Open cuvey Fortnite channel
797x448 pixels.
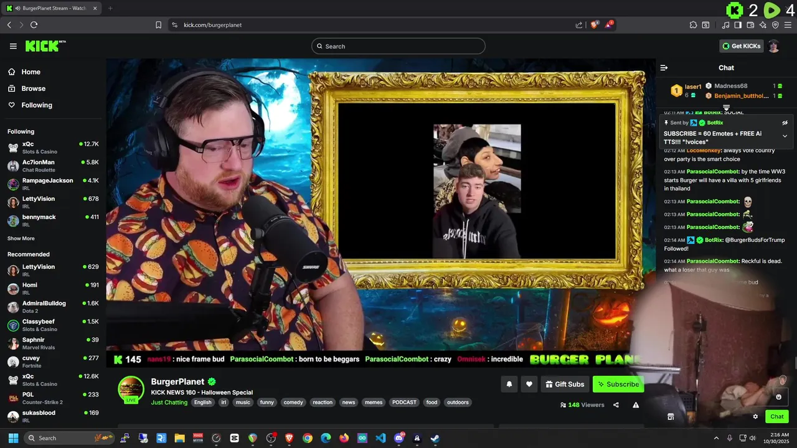tap(53, 362)
